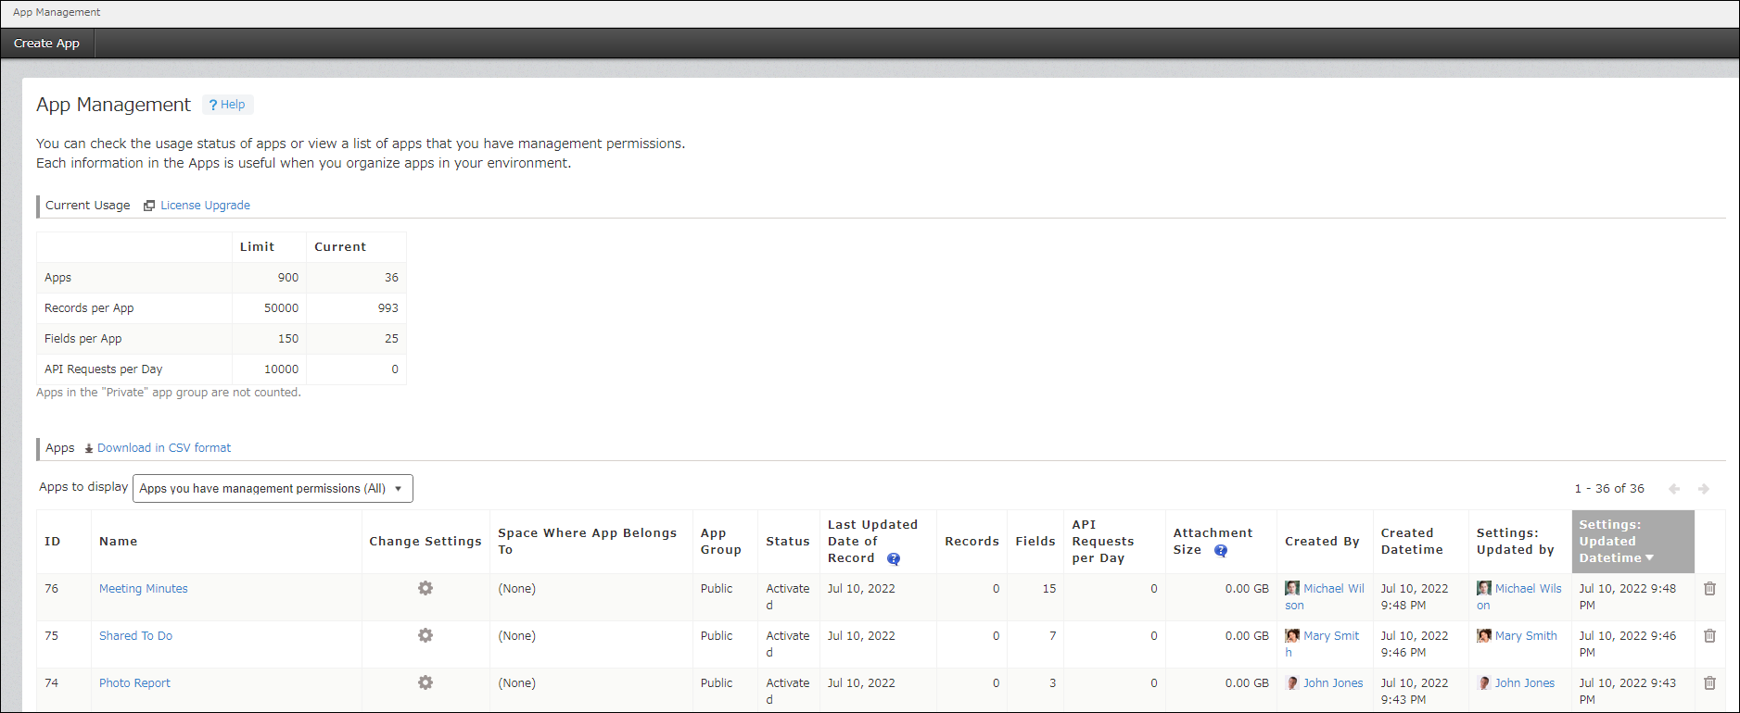Screen dimensions: 1740x713
Task: Open settings gear for Meeting Minutes app
Action: 425,588
